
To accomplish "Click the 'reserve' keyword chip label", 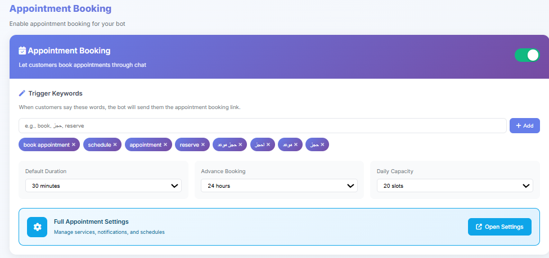I will (x=189, y=145).
